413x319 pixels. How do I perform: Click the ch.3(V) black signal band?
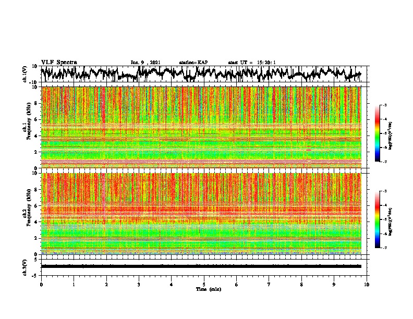pyautogui.click(x=201, y=266)
